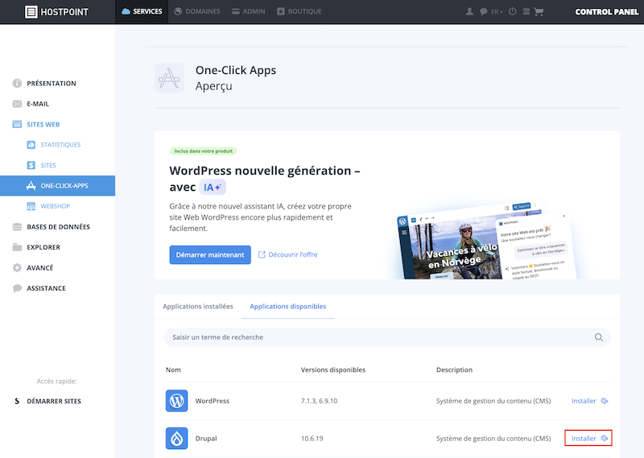
Task: Select One-Click-Apps in sidebar
Action: [57, 186]
